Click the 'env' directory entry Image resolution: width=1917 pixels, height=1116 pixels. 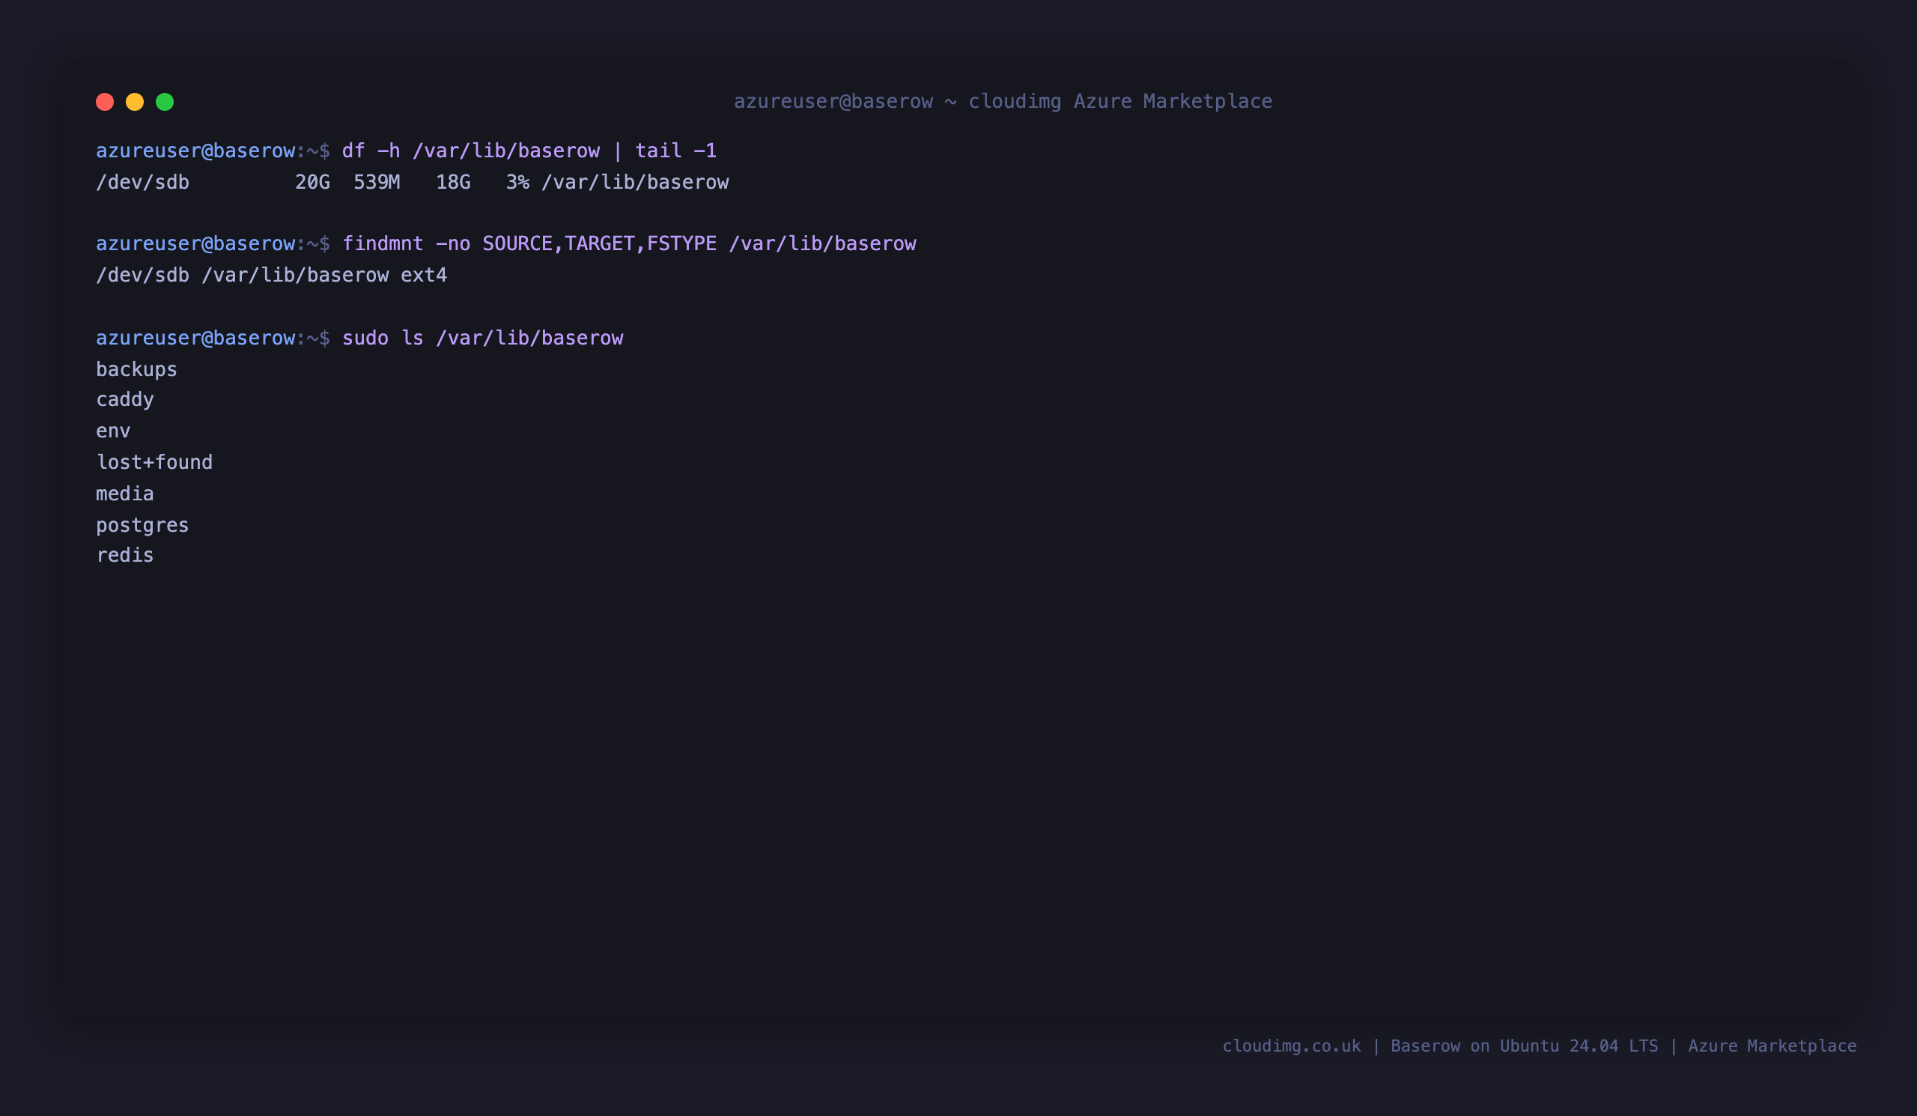pyautogui.click(x=113, y=431)
